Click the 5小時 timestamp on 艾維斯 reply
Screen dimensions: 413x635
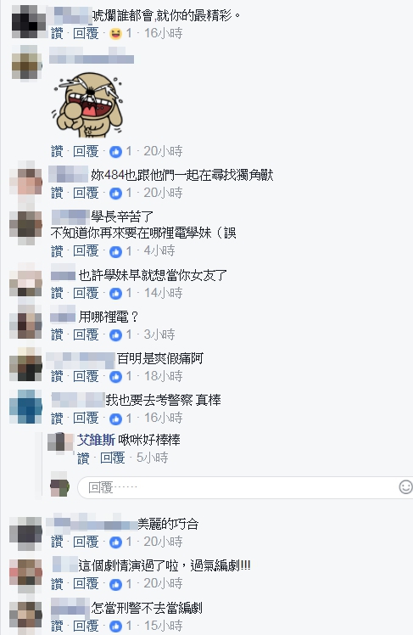(152, 458)
